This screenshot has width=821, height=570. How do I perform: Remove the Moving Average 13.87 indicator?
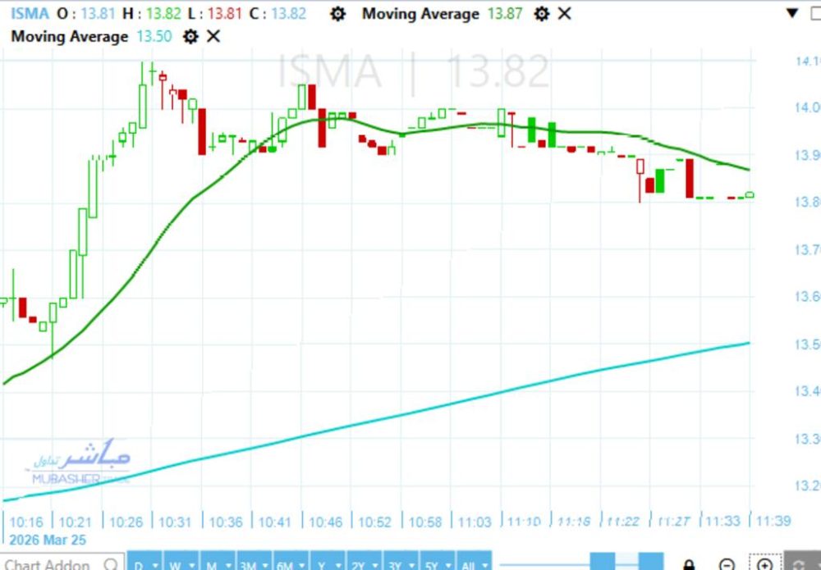[x=564, y=14]
